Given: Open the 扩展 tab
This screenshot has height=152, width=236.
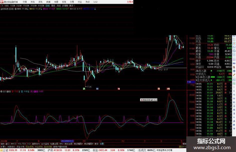Looking at the screenshot, I should (3, 147).
